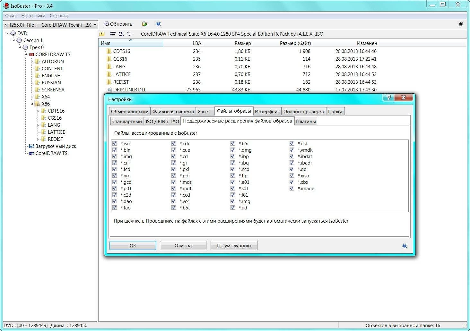Click CDTS16 folder icon in file list

point(109,51)
